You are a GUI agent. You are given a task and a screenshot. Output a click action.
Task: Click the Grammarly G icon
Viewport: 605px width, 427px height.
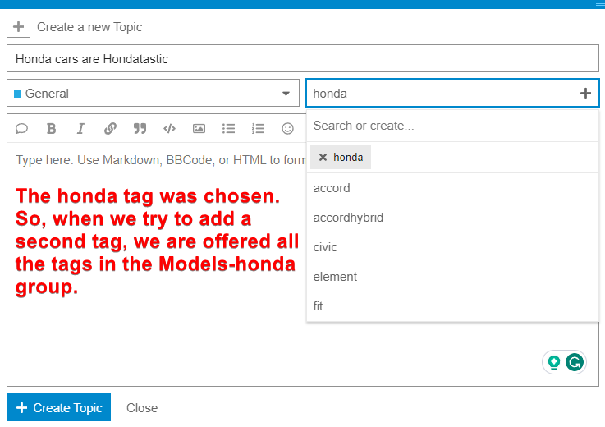coord(575,362)
